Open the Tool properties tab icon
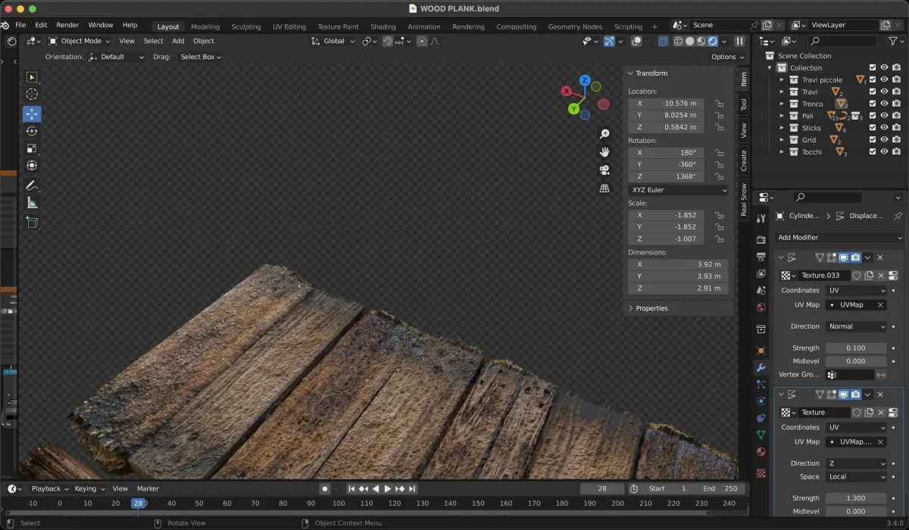Screen dimensions: 909x530 pyautogui.click(x=761, y=217)
